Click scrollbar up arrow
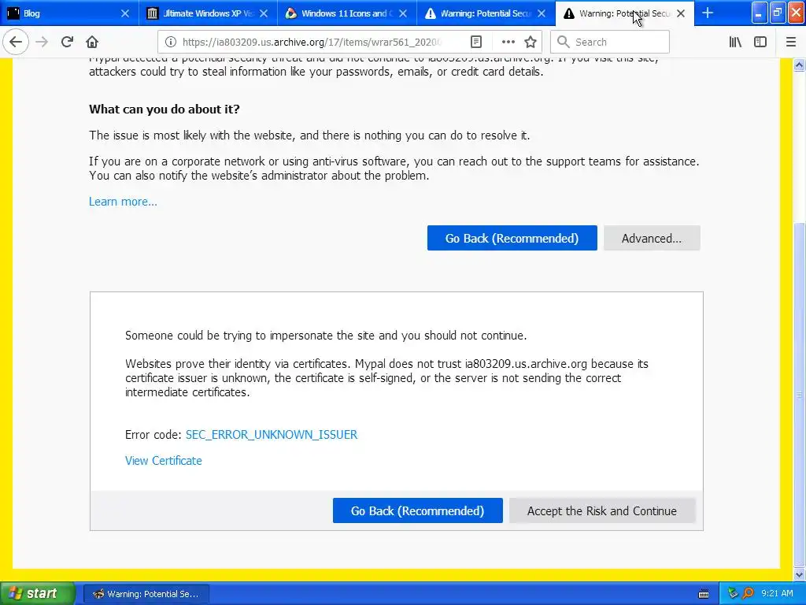This screenshot has width=806, height=605. pyautogui.click(x=800, y=65)
